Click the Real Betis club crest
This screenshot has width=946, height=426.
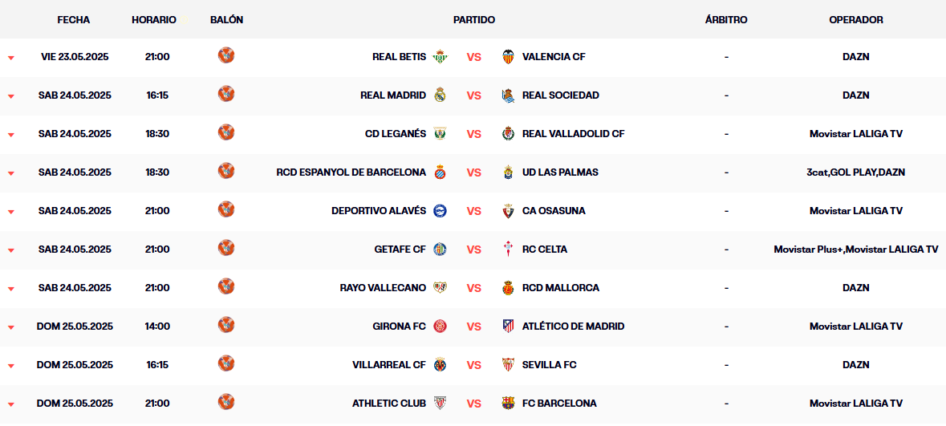tap(440, 57)
